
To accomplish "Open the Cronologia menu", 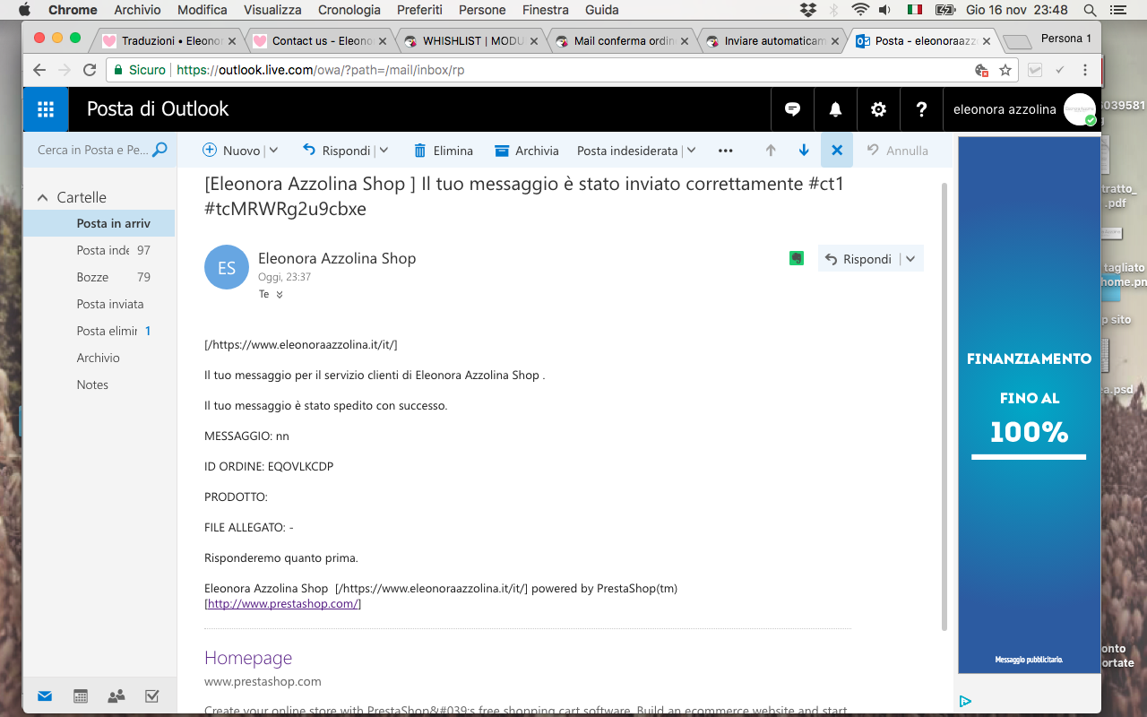I will tap(349, 10).
